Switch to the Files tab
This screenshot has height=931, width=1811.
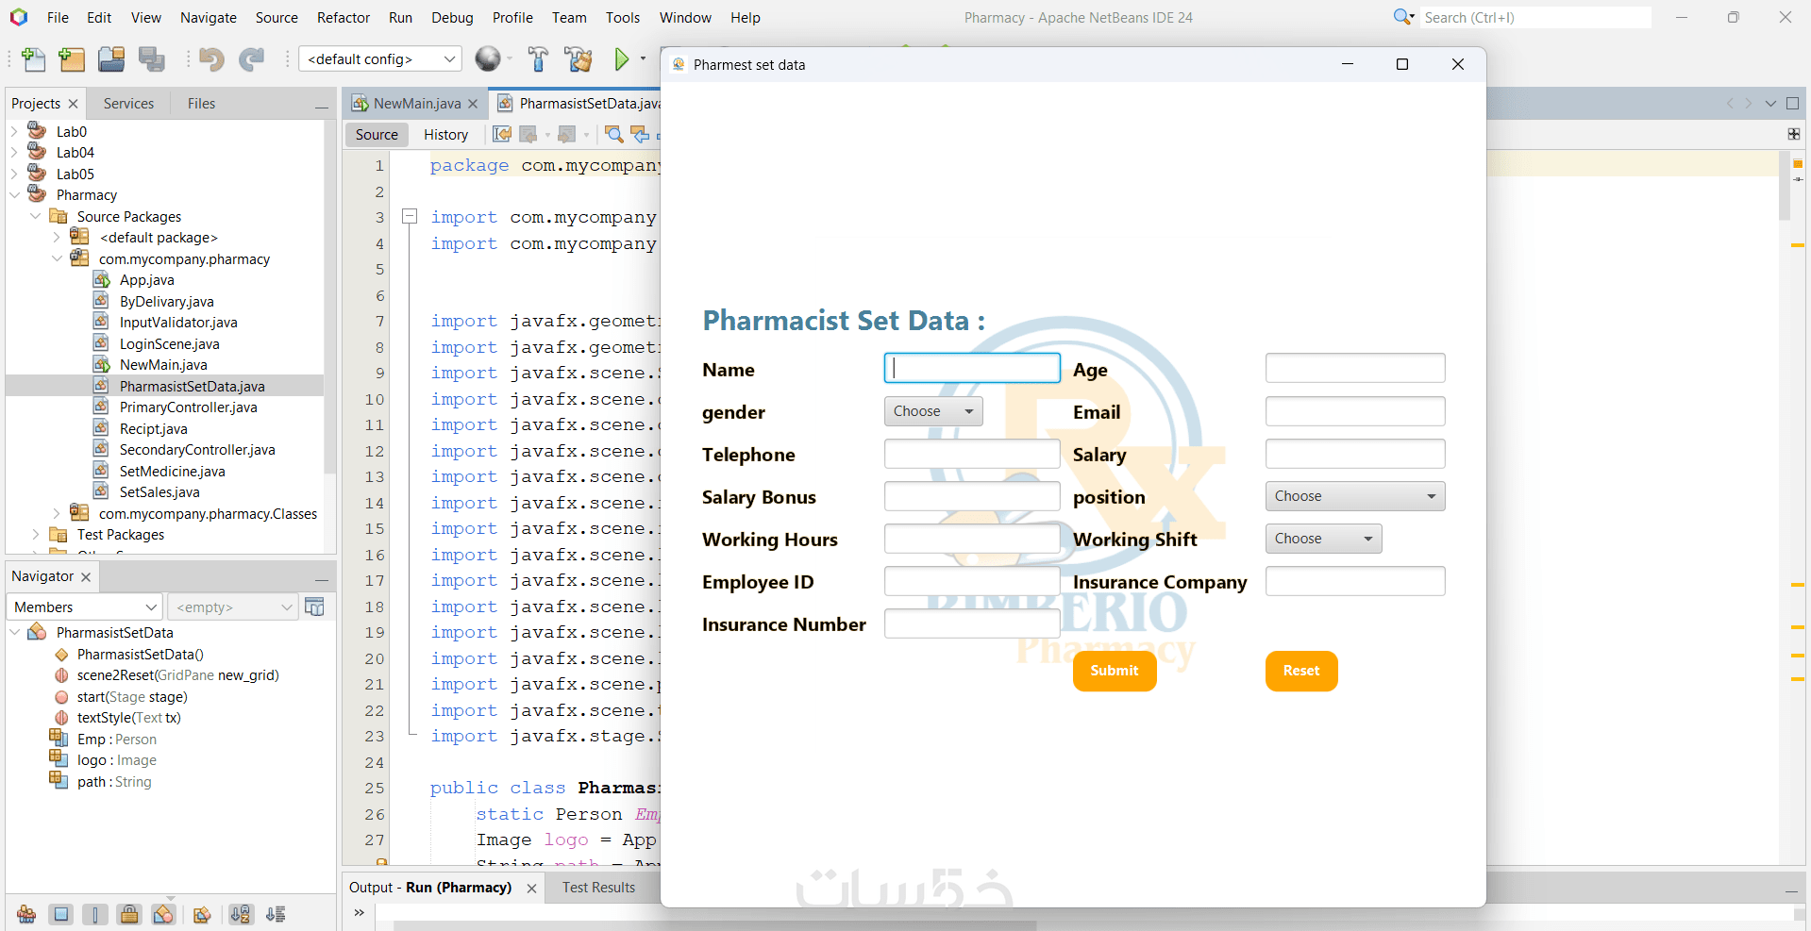(x=201, y=104)
